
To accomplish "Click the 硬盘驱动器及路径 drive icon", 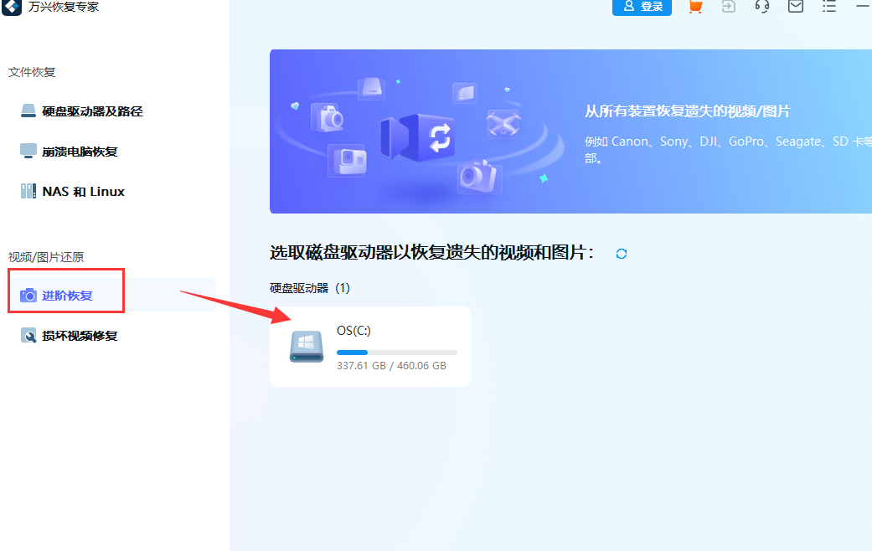I will click(x=28, y=111).
